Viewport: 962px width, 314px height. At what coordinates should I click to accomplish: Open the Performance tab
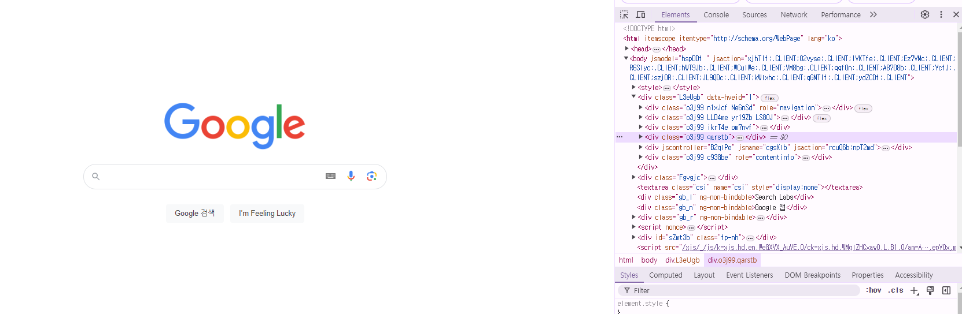[x=841, y=15]
